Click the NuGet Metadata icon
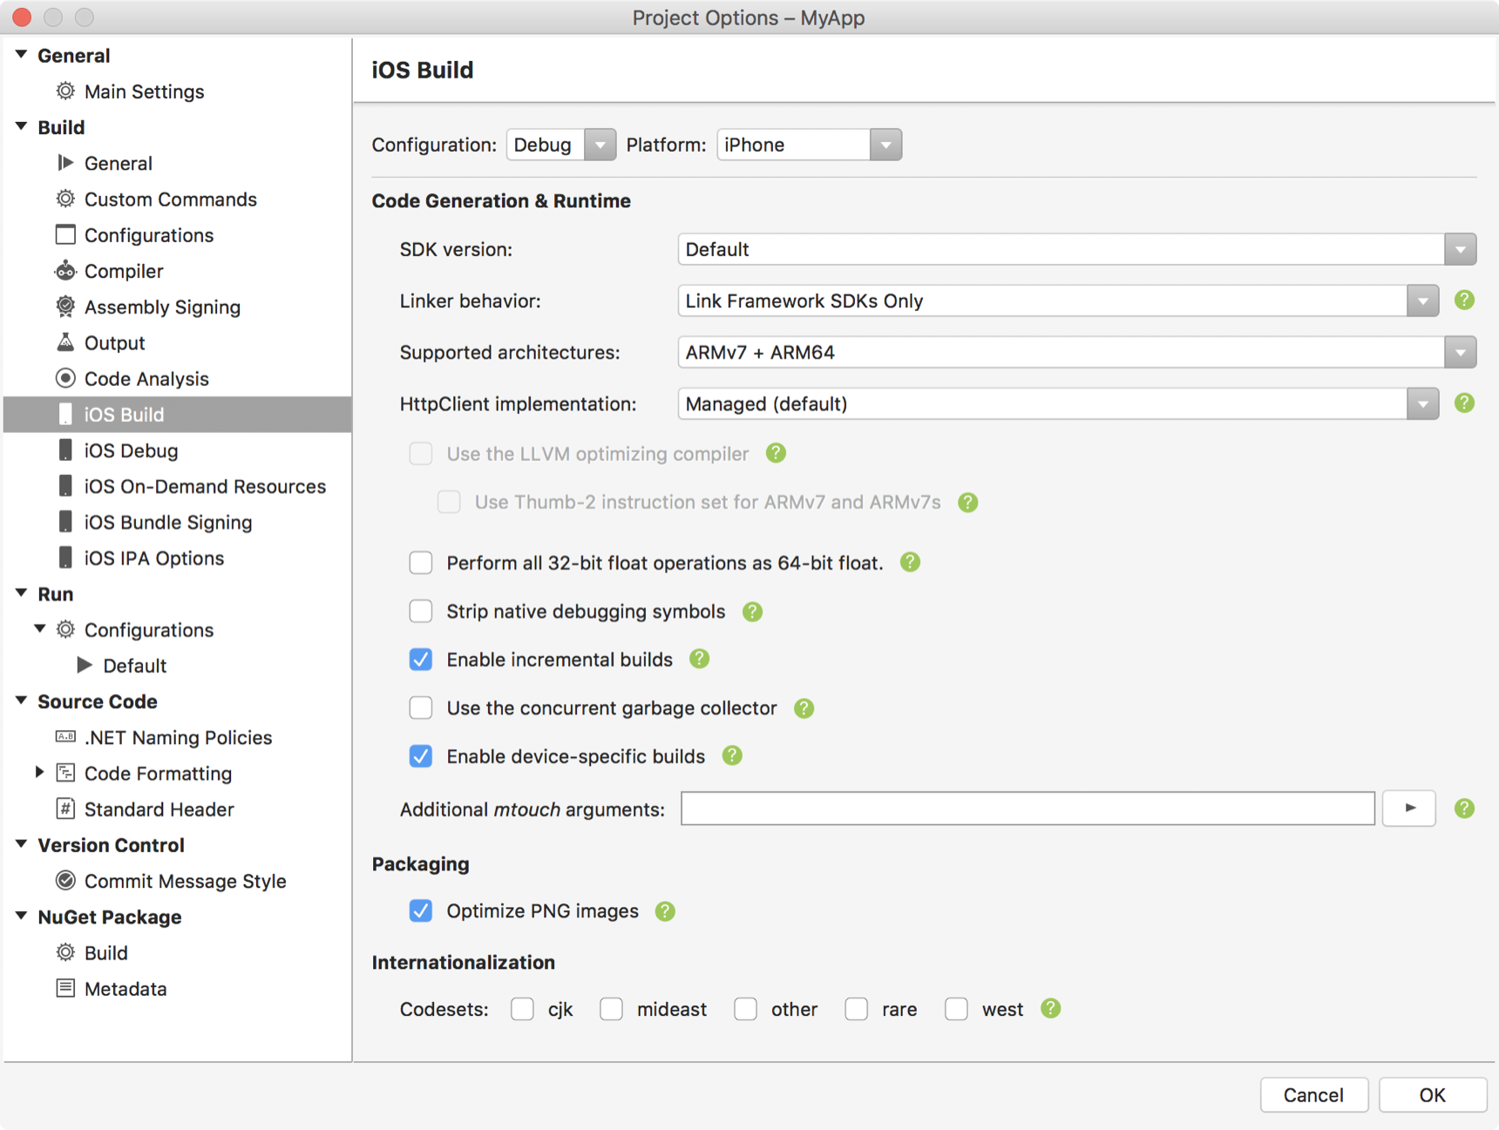This screenshot has height=1130, width=1499. [65, 988]
